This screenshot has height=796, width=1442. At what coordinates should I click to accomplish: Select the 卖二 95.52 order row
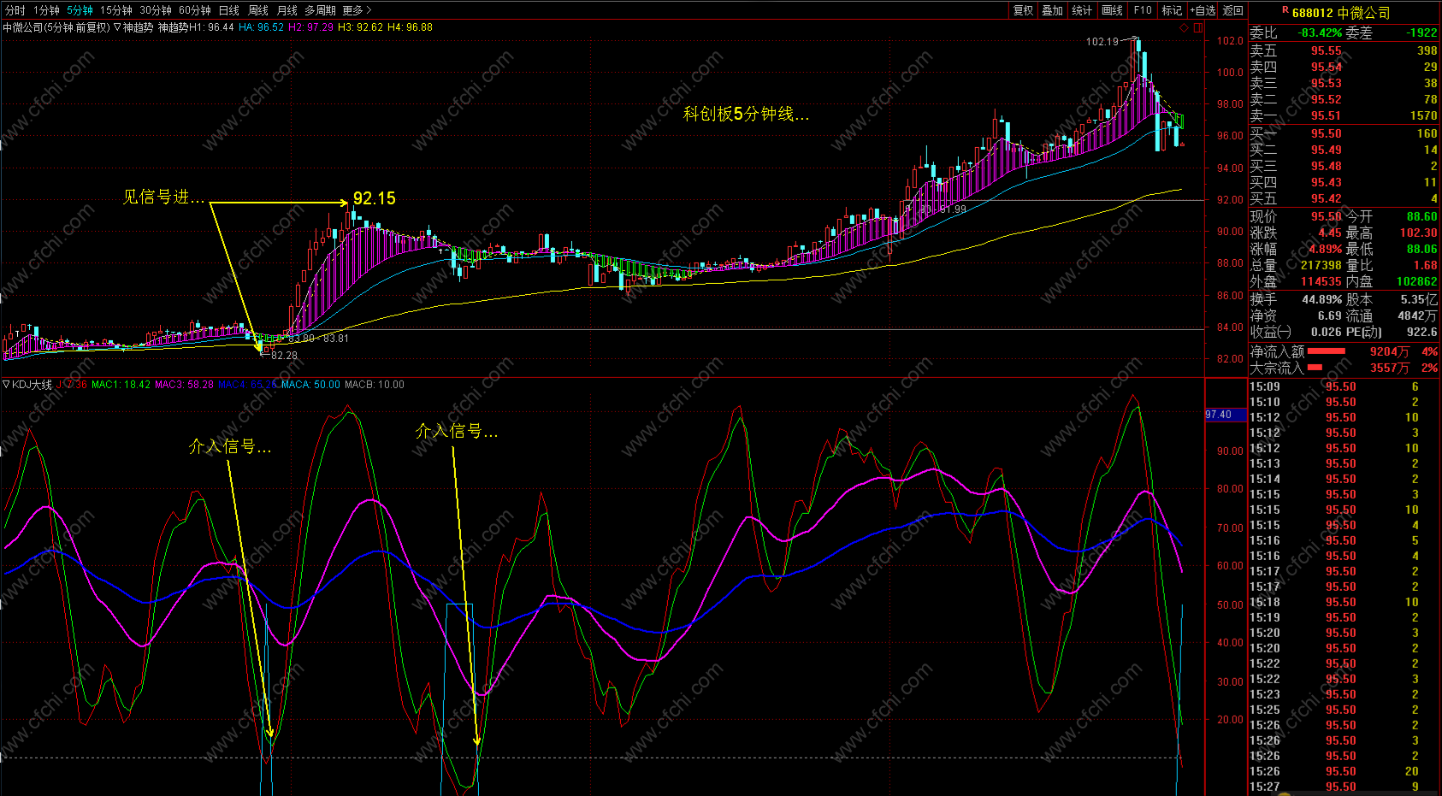point(1344,100)
